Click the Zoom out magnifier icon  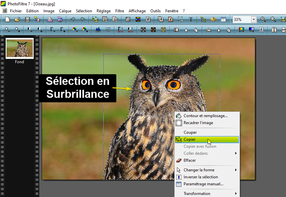(x=273, y=19)
